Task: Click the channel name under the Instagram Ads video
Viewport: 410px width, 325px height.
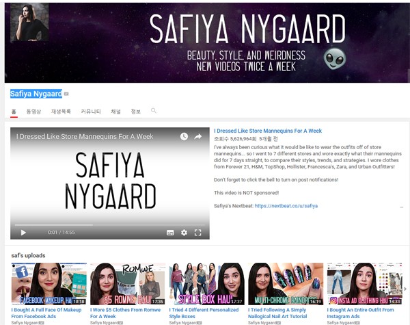Action: [x=342, y=323]
